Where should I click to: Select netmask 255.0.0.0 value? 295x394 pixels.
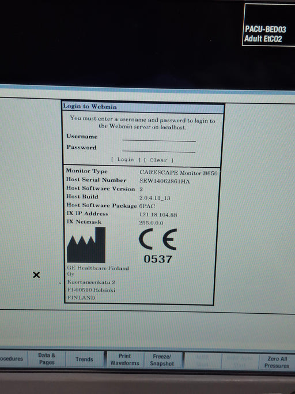pyautogui.click(x=151, y=223)
